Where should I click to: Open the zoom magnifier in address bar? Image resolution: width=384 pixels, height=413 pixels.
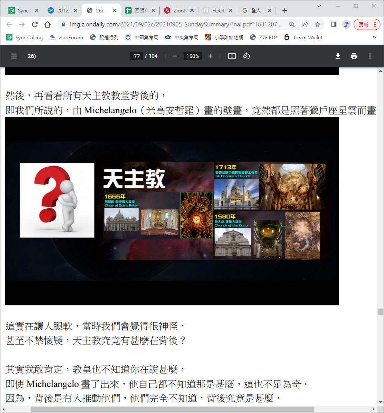(x=292, y=24)
